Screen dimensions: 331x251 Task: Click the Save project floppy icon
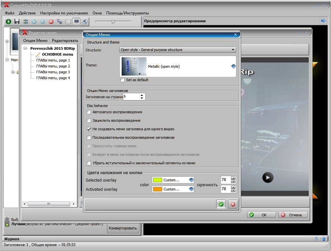(17, 21)
